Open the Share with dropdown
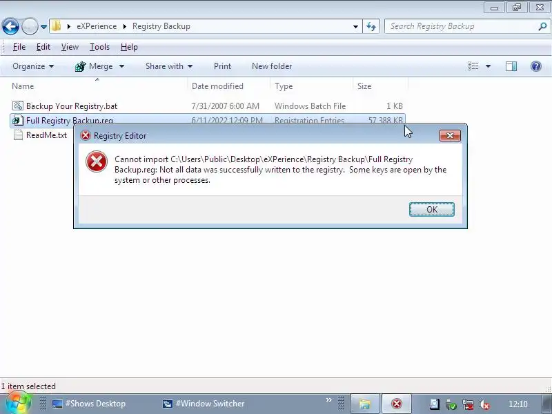The width and height of the screenshot is (552, 414). point(169,66)
